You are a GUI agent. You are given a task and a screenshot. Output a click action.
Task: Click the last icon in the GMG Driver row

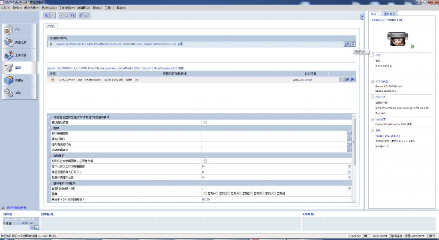[352, 80]
